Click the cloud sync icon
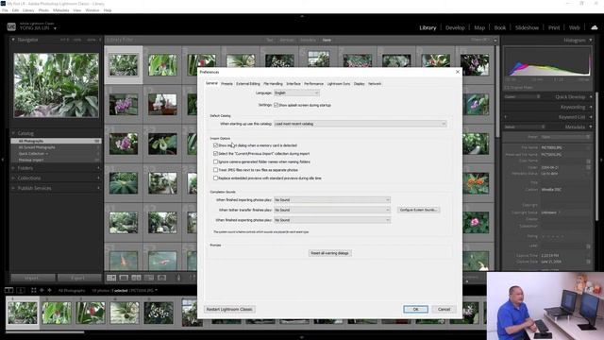The height and width of the screenshot is (340, 604). [595, 27]
